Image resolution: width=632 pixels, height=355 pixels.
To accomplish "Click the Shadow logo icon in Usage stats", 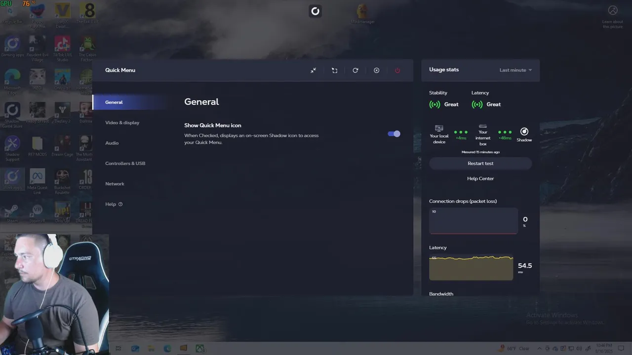I will click(x=524, y=132).
